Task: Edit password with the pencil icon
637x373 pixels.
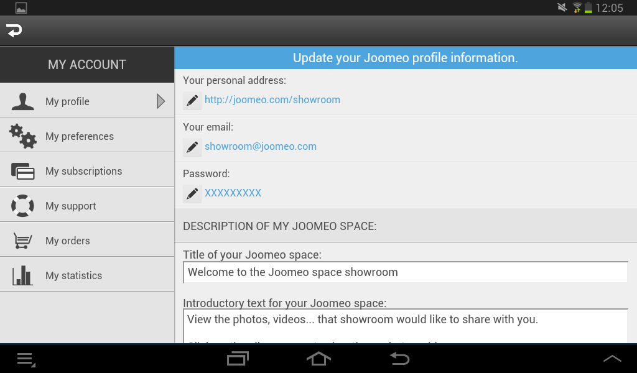Action: 192,193
